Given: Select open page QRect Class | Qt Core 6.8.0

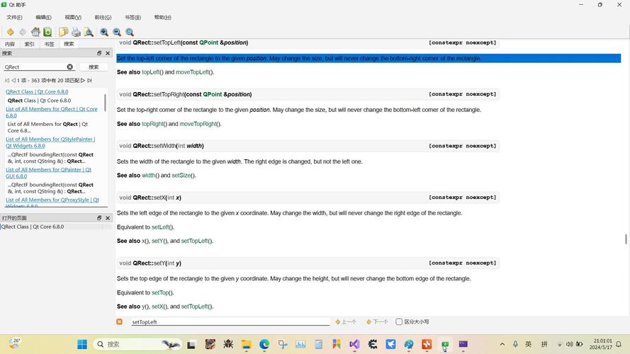Looking at the screenshot, I should click(33, 227).
